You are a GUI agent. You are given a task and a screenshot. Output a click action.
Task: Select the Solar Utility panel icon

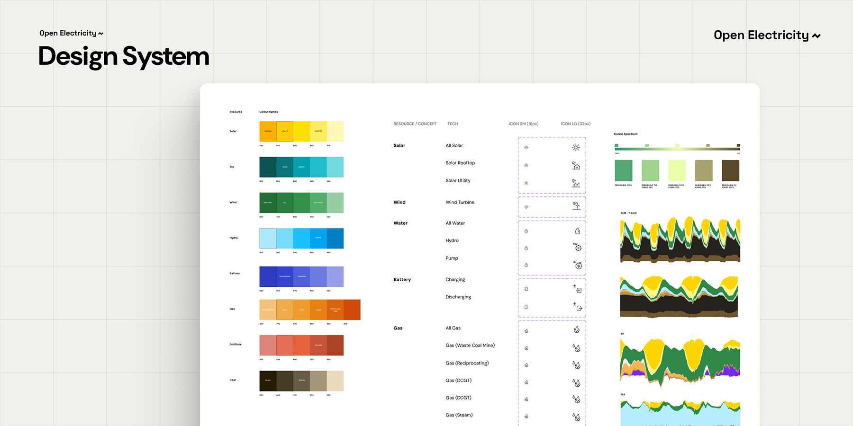coord(576,184)
